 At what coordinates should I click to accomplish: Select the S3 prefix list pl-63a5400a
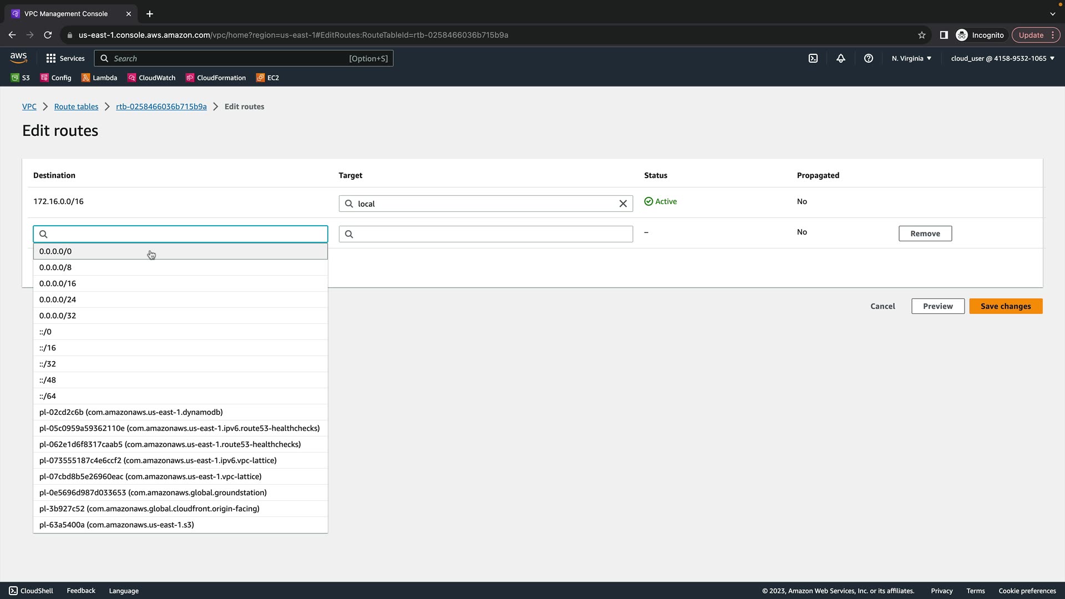[x=116, y=525]
